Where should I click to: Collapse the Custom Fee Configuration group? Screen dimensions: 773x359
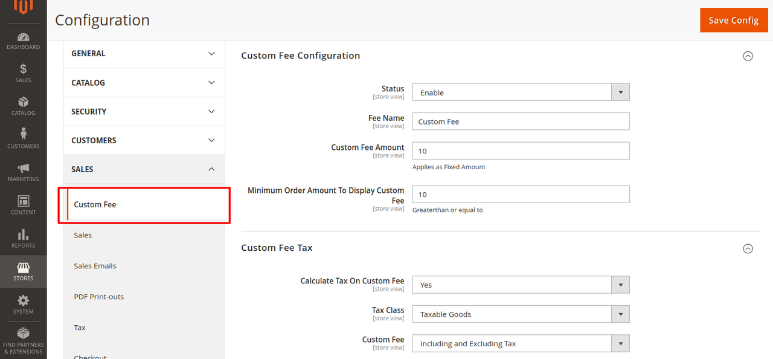(x=748, y=56)
